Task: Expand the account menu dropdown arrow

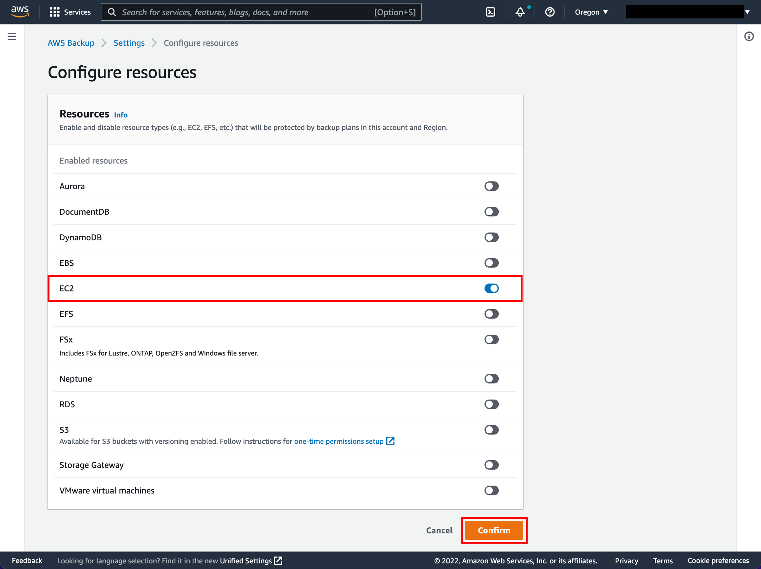Action: [x=747, y=12]
